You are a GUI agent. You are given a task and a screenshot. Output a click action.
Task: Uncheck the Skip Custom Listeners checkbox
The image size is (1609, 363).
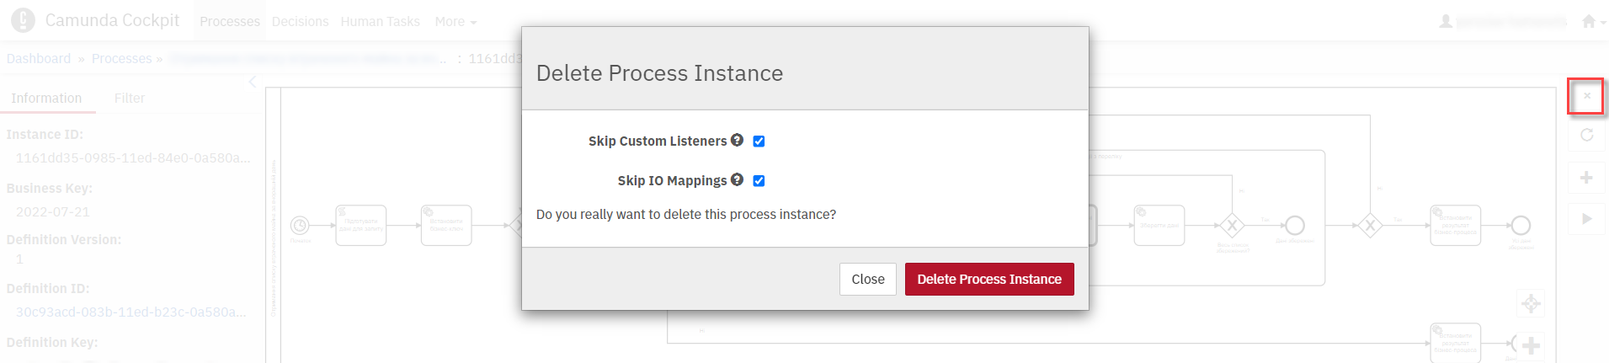tap(759, 141)
